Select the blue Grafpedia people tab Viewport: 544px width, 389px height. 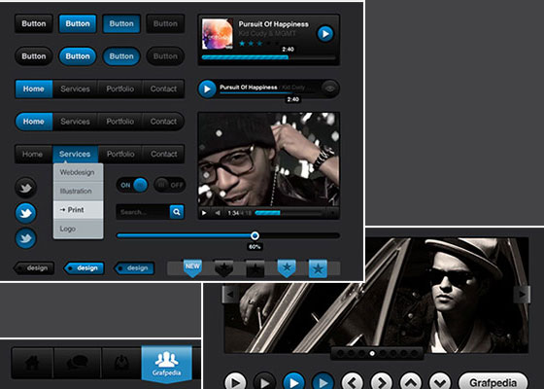pos(166,364)
